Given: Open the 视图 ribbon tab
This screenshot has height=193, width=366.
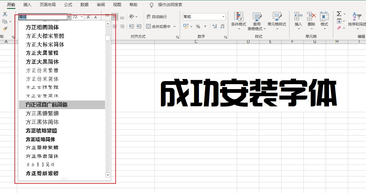Looking at the screenshot, I should pyautogui.click(x=117, y=5).
